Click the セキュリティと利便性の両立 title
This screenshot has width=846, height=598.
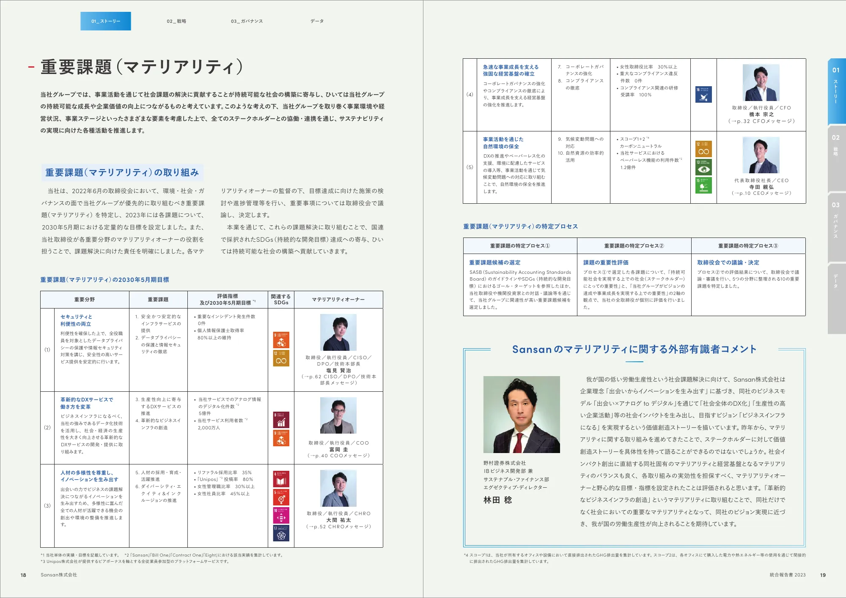click(x=77, y=320)
